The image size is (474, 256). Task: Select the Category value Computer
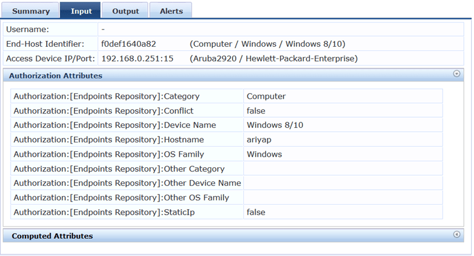point(266,96)
